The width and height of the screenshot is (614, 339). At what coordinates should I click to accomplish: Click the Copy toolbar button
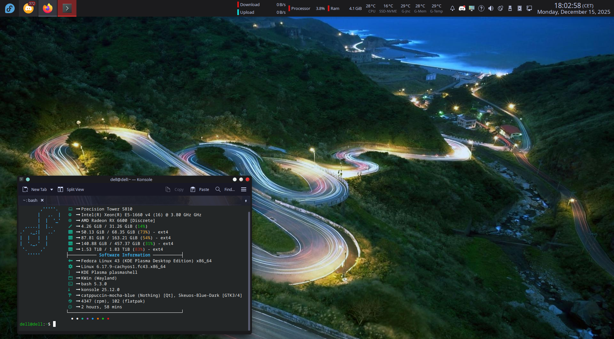pyautogui.click(x=175, y=189)
